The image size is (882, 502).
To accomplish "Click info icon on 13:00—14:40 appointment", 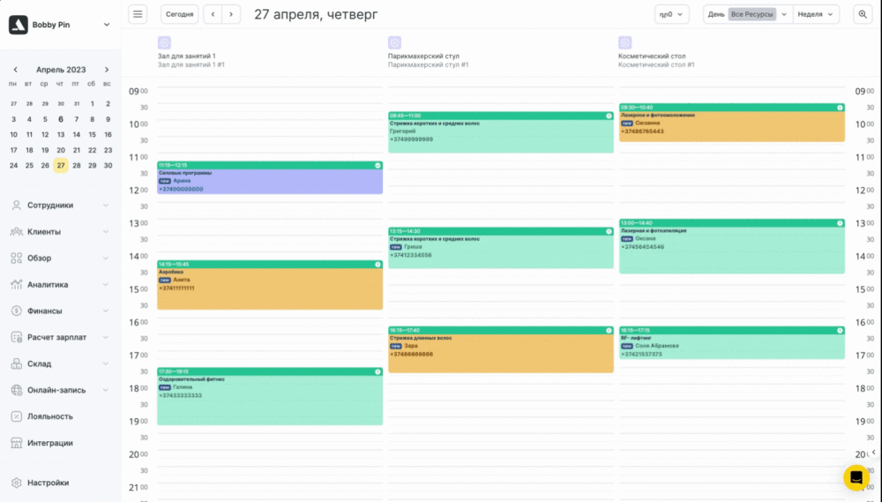I will pos(840,223).
